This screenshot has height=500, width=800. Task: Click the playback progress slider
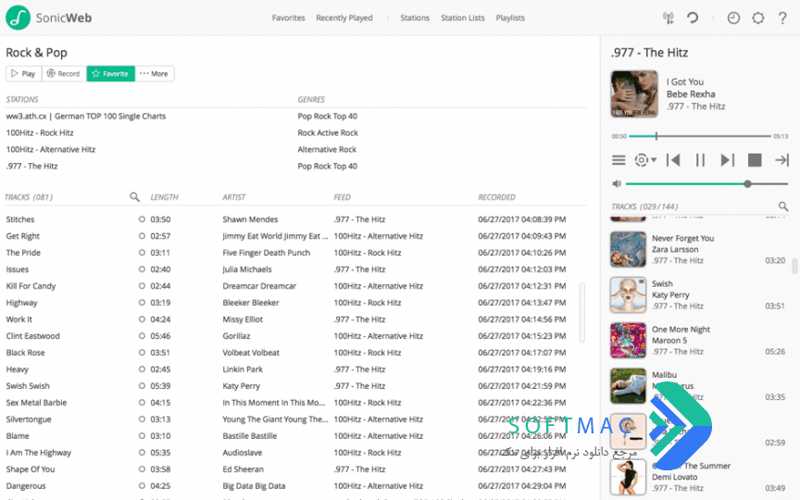[699, 136]
